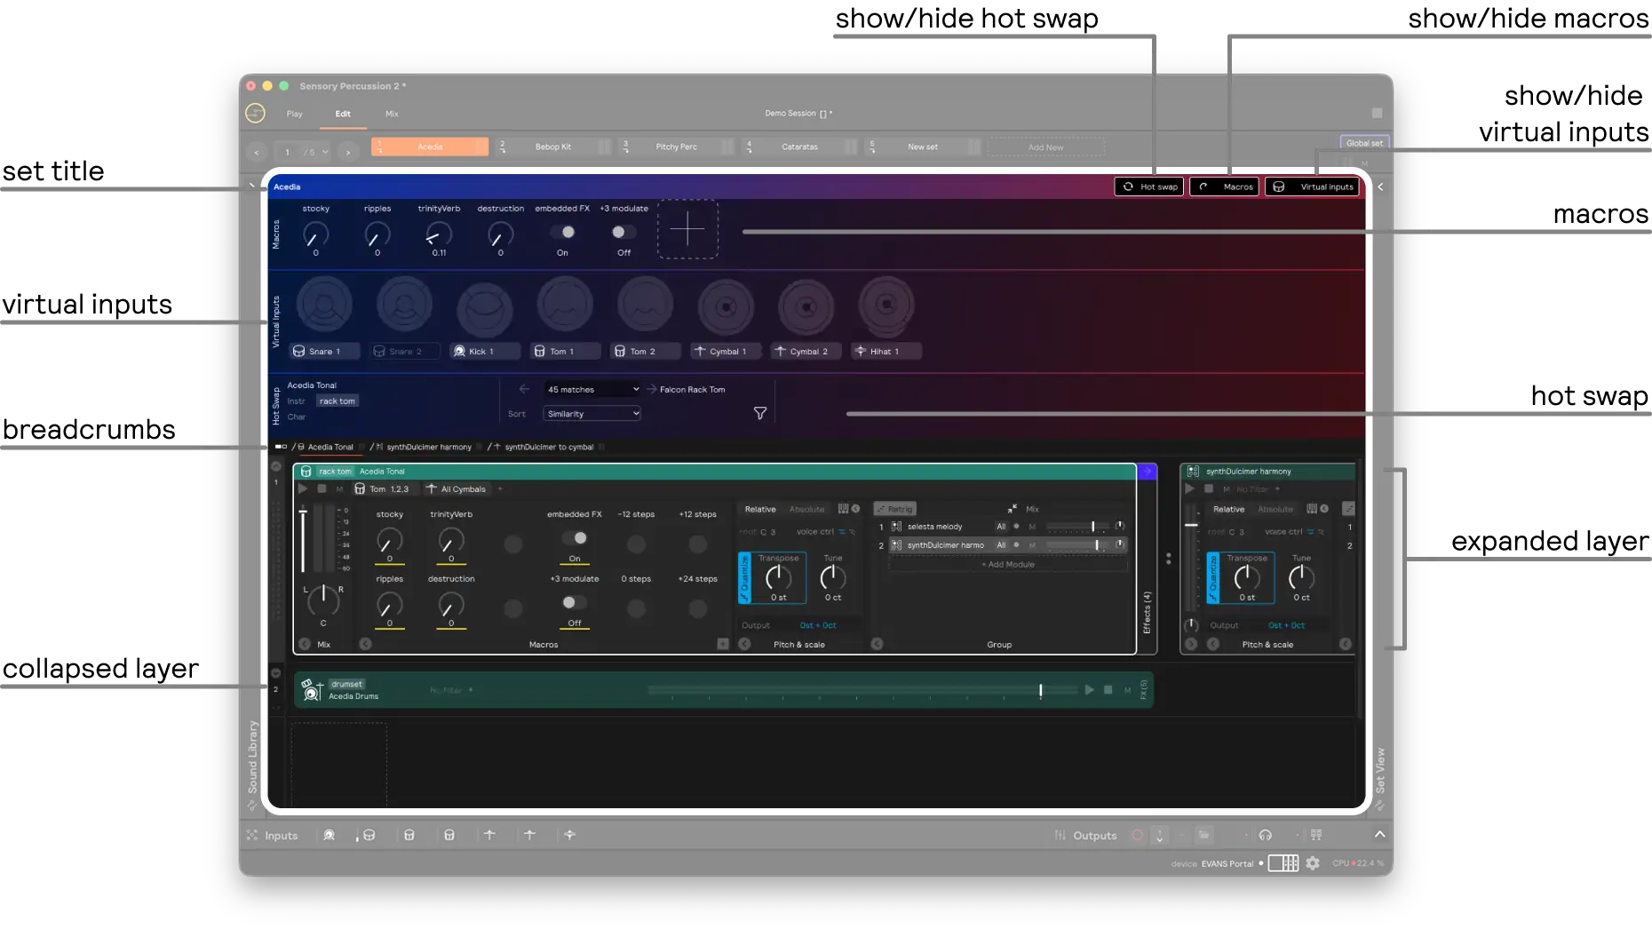The width and height of the screenshot is (1652, 929).
Task: Click the headphones icon in the bottom bar
Action: point(1265,835)
